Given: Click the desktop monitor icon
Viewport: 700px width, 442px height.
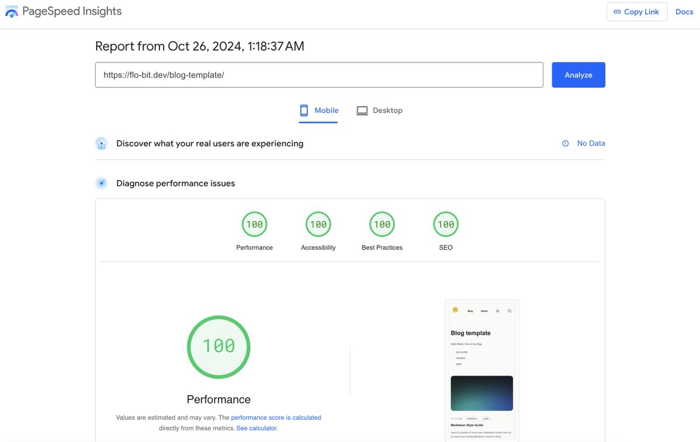Looking at the screenshot, I should pyautogui.click(x=362, y=110).
